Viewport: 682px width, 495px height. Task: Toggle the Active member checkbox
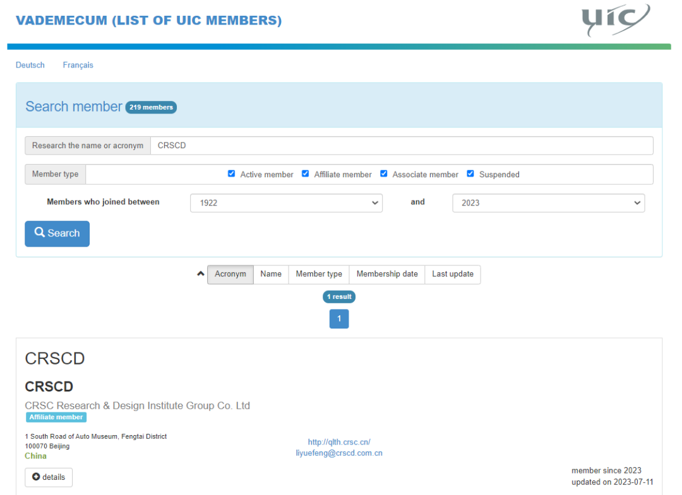click(x=231, y=173)
